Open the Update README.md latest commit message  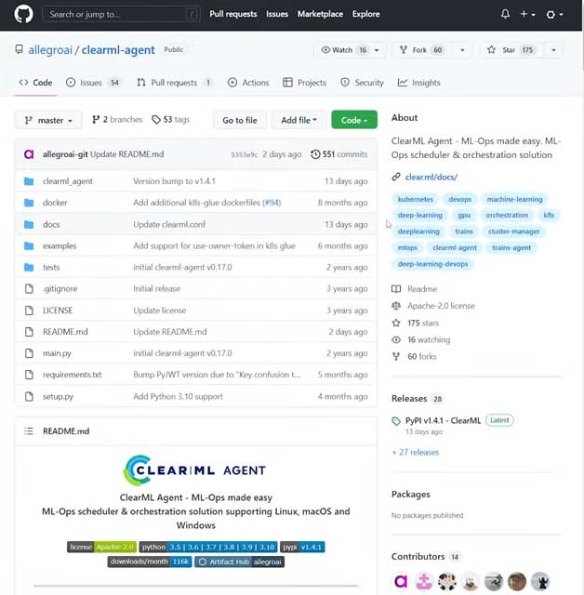pos(127,154)
